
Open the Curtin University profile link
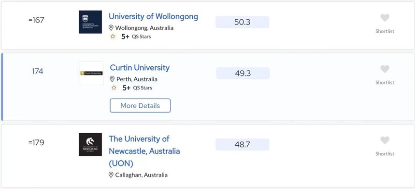(140, 68)
